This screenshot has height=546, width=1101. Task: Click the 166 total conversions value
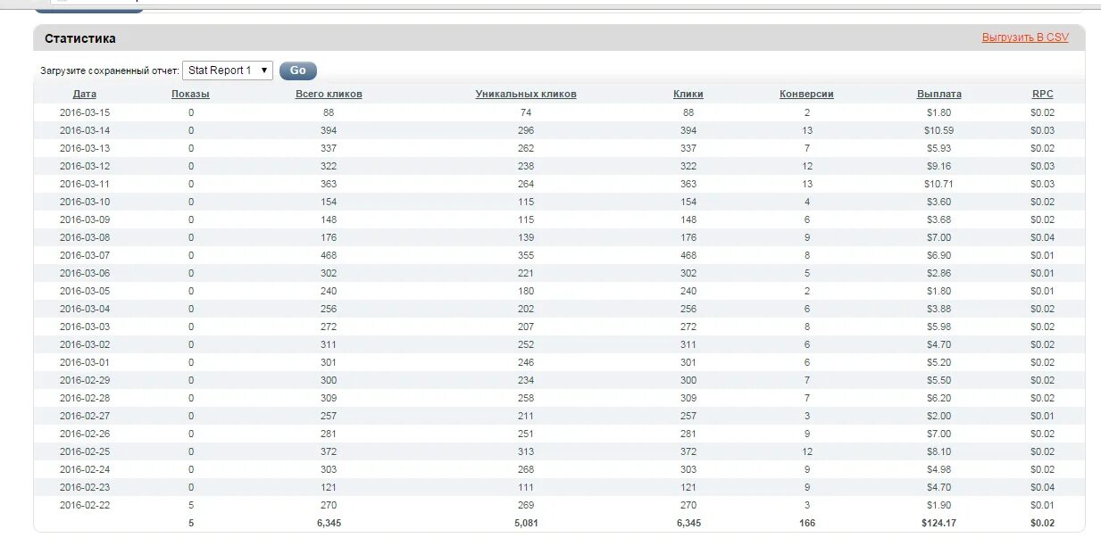click(x=806, y=523)
